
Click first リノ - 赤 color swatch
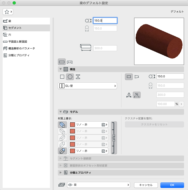tap(72, 124)
